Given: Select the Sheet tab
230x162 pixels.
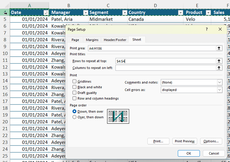Looking at the screenshot, I should click(137, 39).
